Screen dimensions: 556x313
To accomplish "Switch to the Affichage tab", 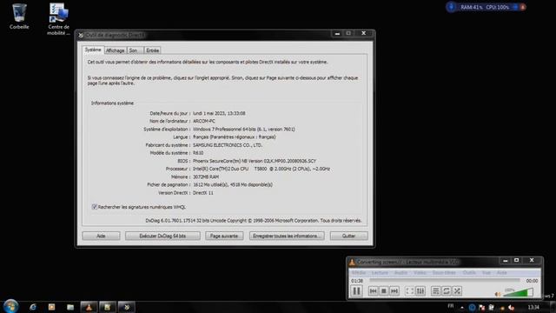I will tap(116, 50).
